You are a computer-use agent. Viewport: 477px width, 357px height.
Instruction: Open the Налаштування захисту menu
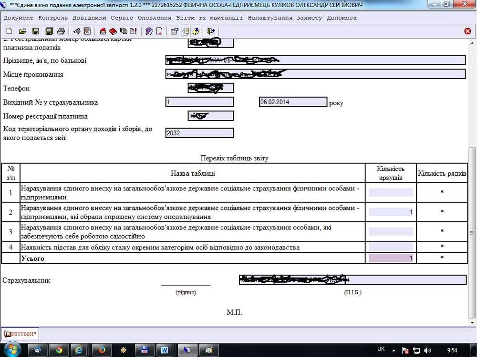(x=285, y=18)
